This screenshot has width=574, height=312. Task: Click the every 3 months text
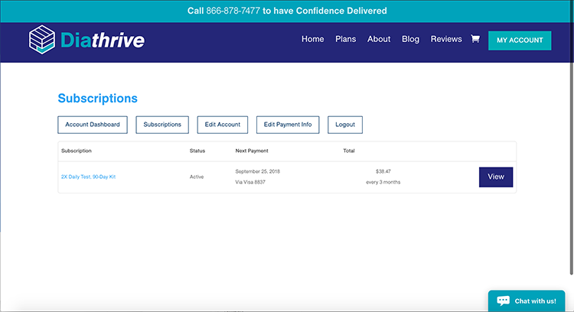383,182
